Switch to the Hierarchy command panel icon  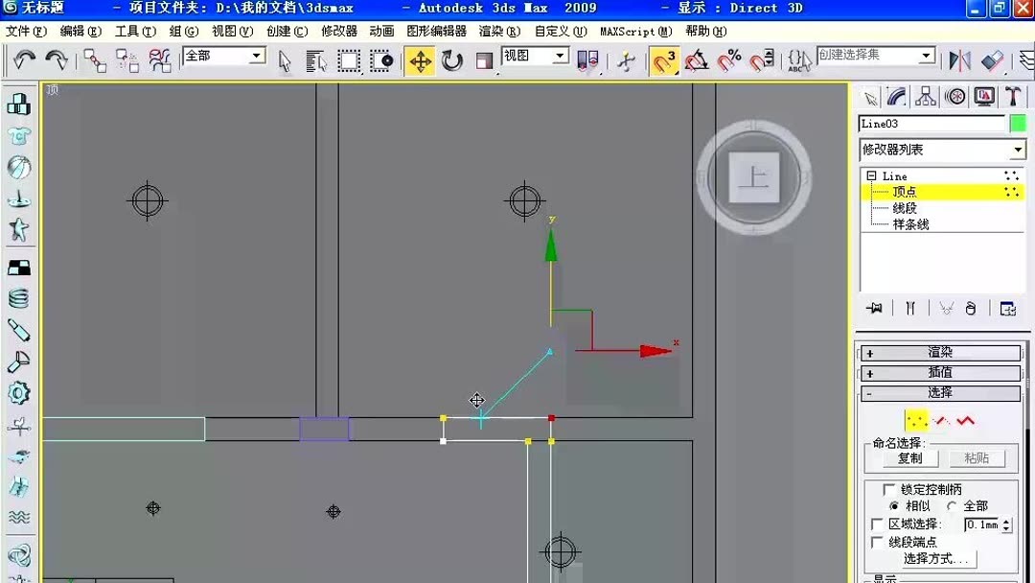pos(925,97)
